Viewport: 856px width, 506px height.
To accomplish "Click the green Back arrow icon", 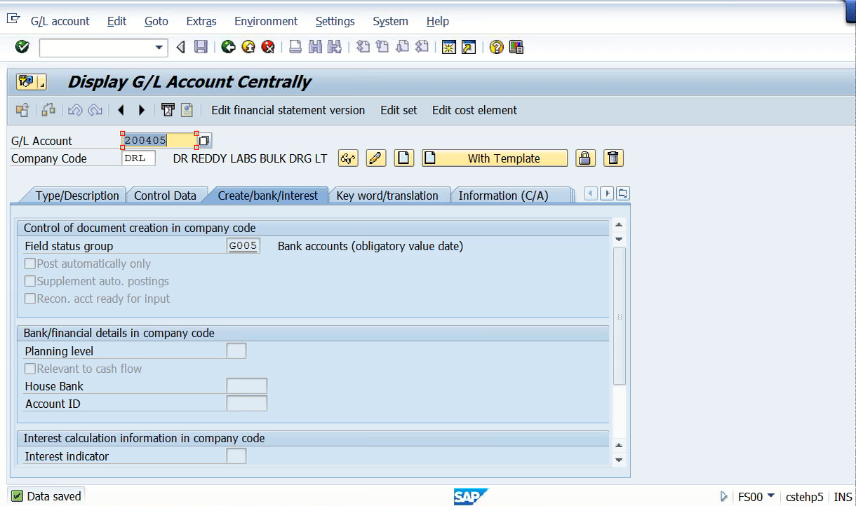I will click(228, 47).
